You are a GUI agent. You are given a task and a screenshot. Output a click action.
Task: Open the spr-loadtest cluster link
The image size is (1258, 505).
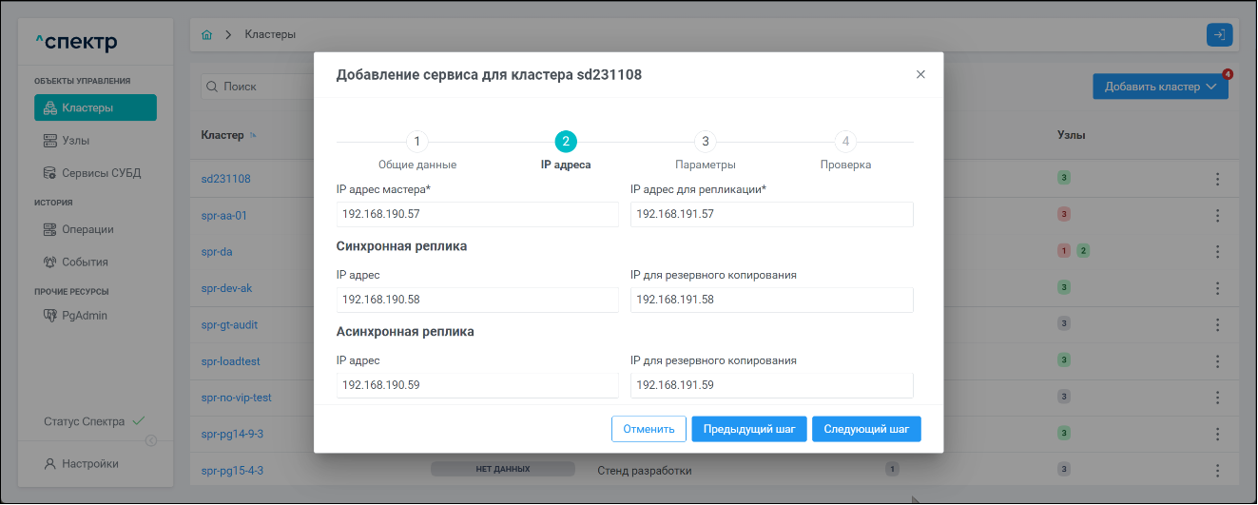pos(230,361)
